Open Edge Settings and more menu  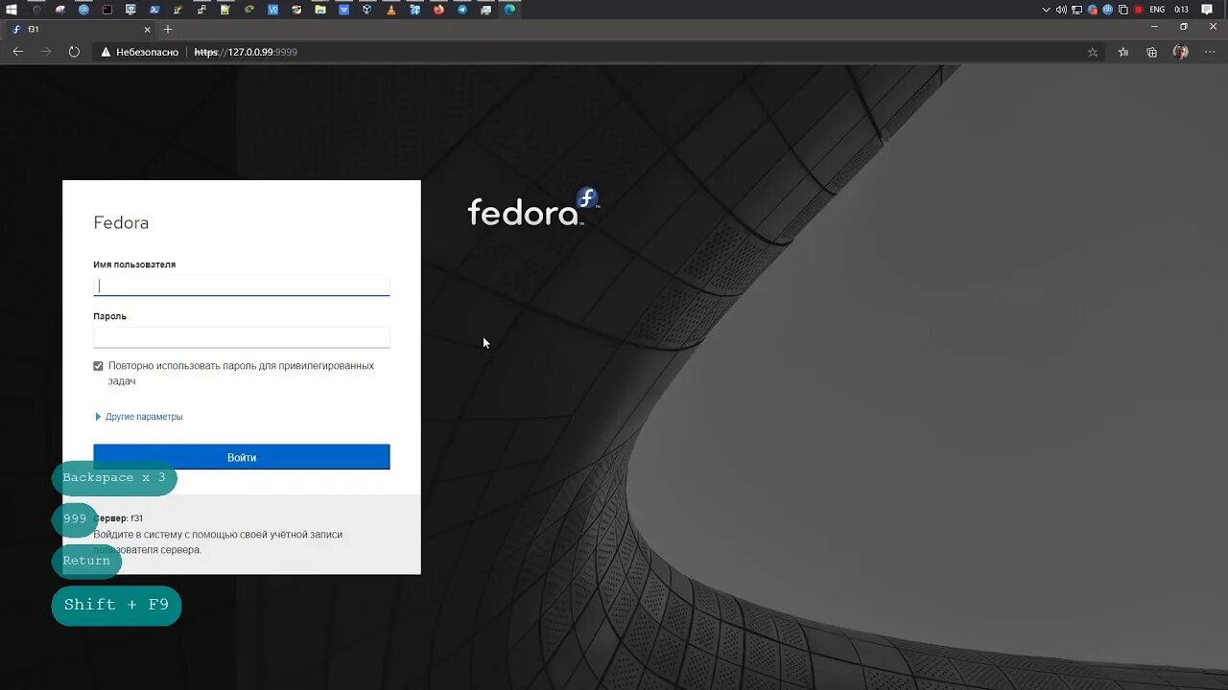1210,52
